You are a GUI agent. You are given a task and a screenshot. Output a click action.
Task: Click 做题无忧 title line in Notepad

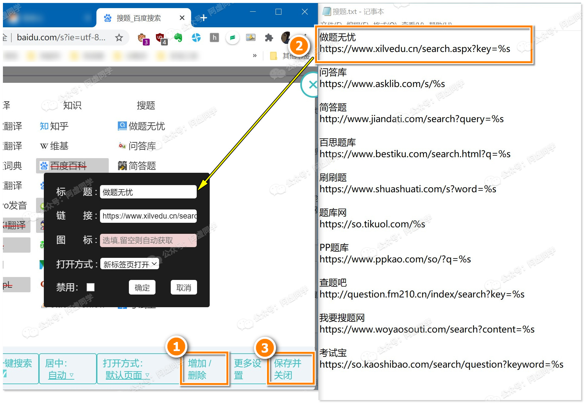(x=338, y=37)
